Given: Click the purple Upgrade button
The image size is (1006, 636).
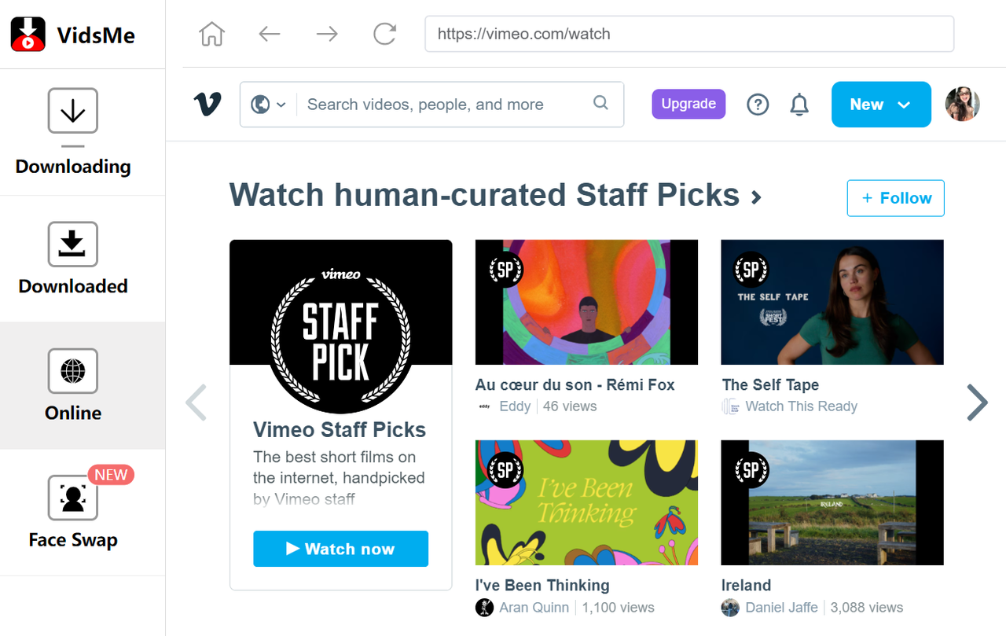Looking at the screenshot, I should click(x=688, y=104).
